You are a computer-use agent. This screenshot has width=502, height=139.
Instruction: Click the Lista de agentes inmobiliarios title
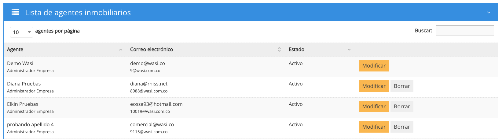78,12
